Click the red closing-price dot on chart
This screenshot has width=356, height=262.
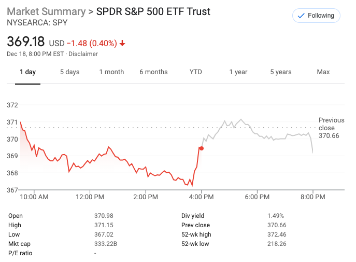pos(202,148)
